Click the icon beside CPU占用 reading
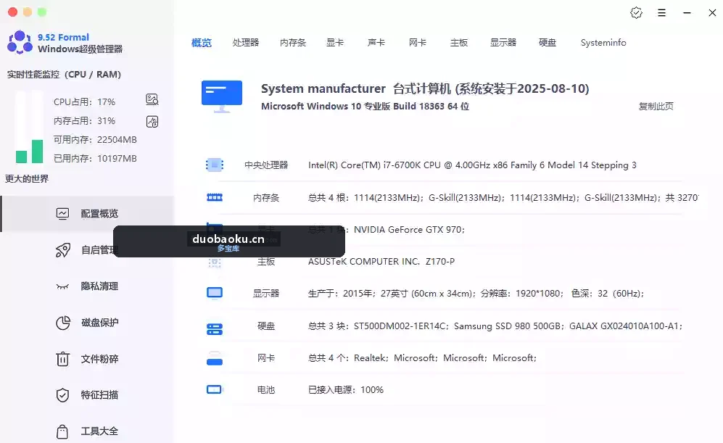 click(152, 99)
